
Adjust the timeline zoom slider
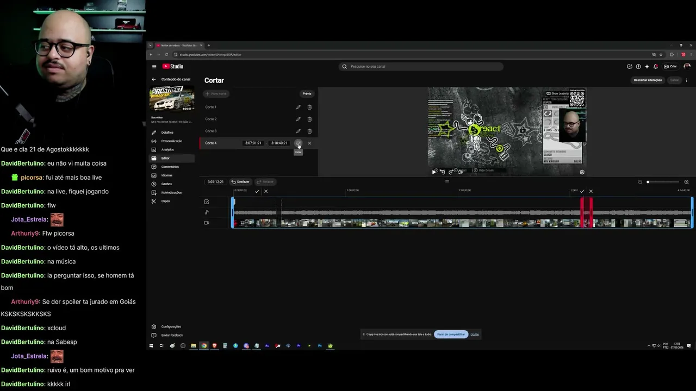[663, 182]
